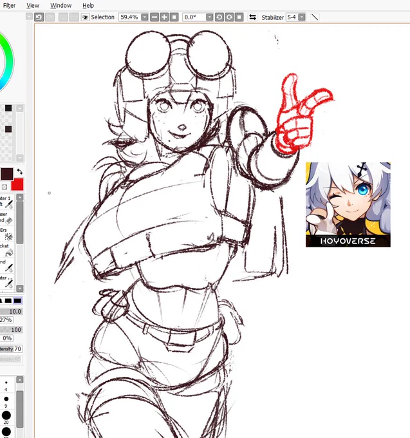
Task: Open the Help menu
Action: [88, 5]
